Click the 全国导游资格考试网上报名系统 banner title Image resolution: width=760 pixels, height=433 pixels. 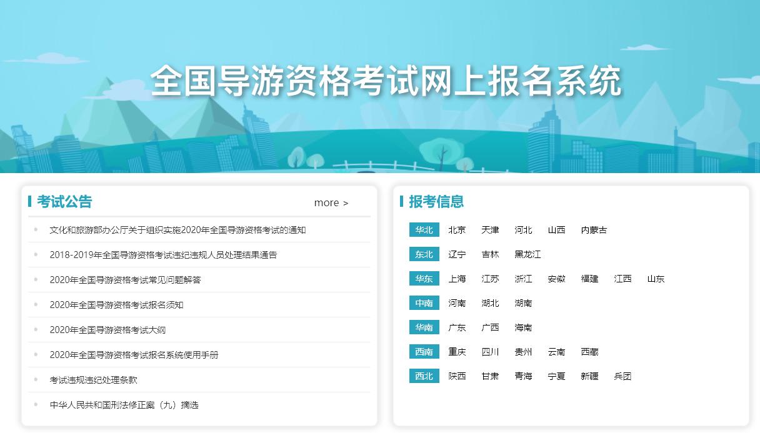pyautogui.click(x=380, y=79)
